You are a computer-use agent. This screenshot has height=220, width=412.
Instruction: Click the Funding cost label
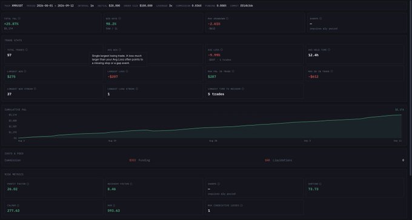[x=144, y=160]
